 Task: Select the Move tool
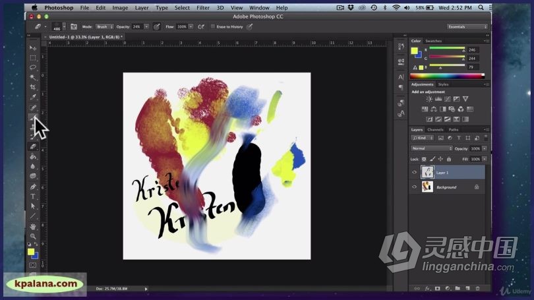click(x=33, y=48)
